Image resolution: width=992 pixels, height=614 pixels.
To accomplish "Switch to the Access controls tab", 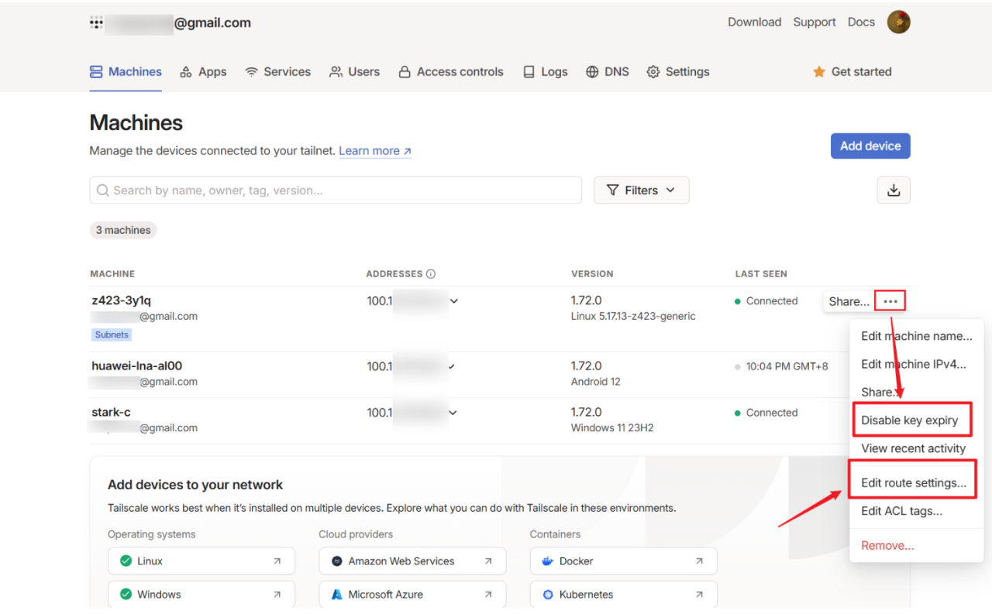I will [451, 72].
